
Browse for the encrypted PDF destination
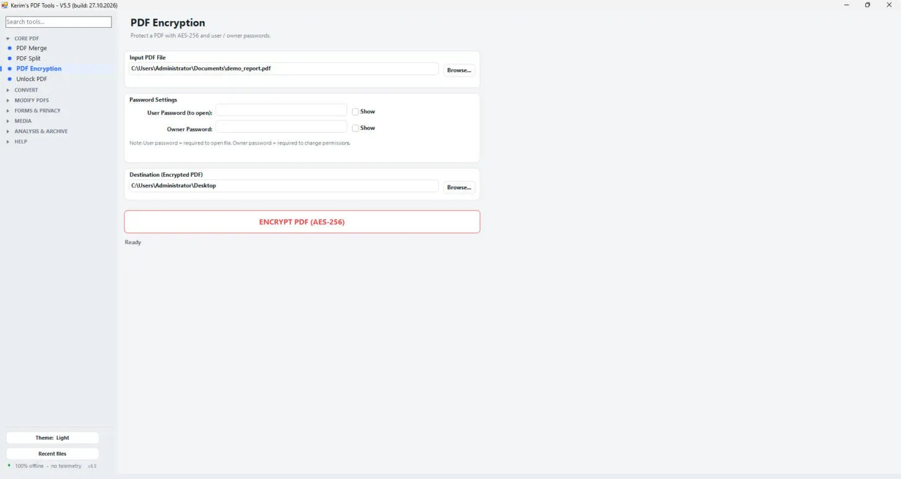pos(459,187)
